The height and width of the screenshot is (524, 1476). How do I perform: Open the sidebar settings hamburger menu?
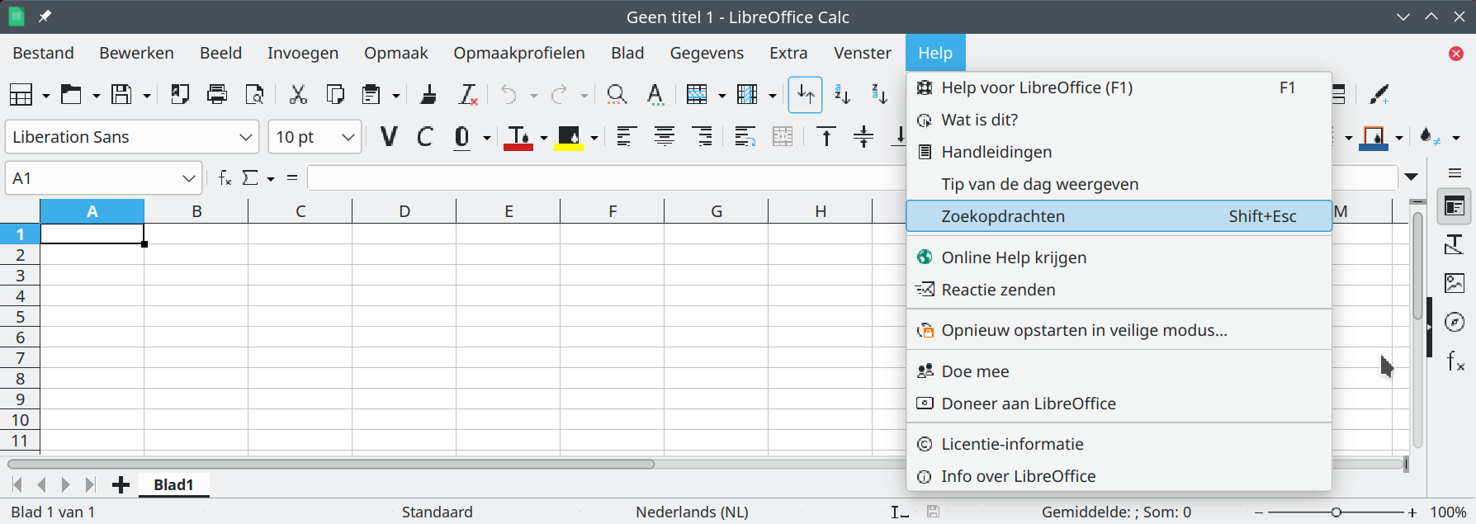(x=1455, y=173)
